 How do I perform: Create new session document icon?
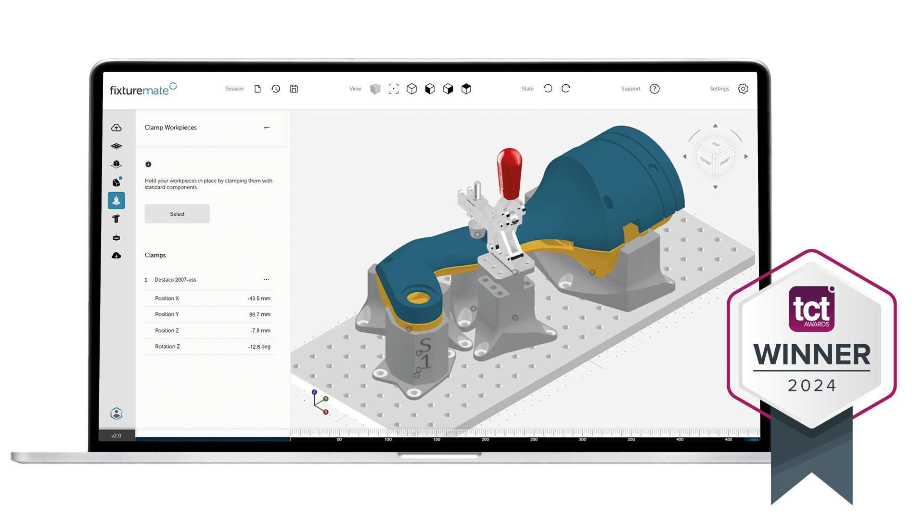tap(257, 89)
